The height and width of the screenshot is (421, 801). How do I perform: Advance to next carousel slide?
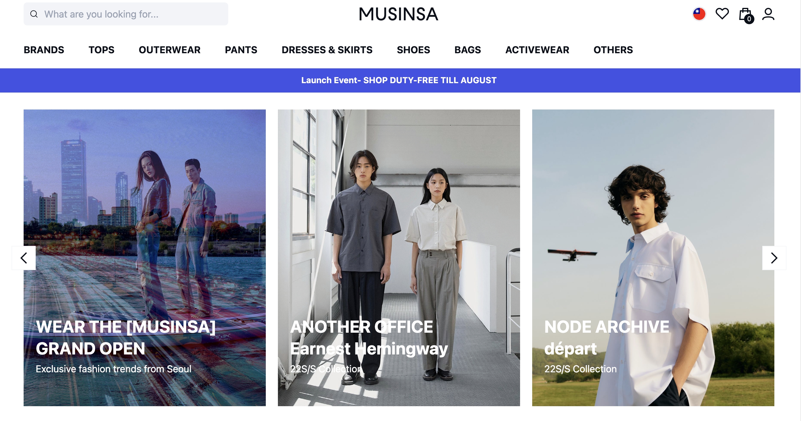click(774, 258)
